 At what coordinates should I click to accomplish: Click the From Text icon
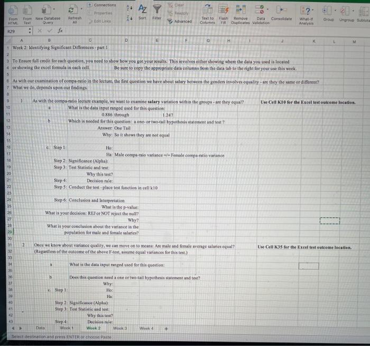point(27,11)
